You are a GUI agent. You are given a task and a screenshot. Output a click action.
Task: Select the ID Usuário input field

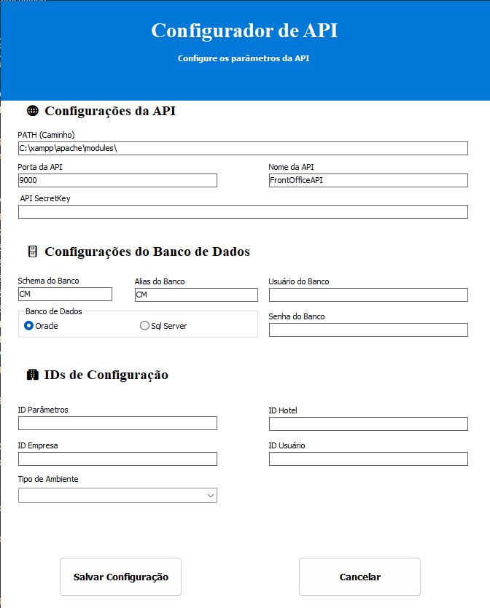tap(367, 459)
